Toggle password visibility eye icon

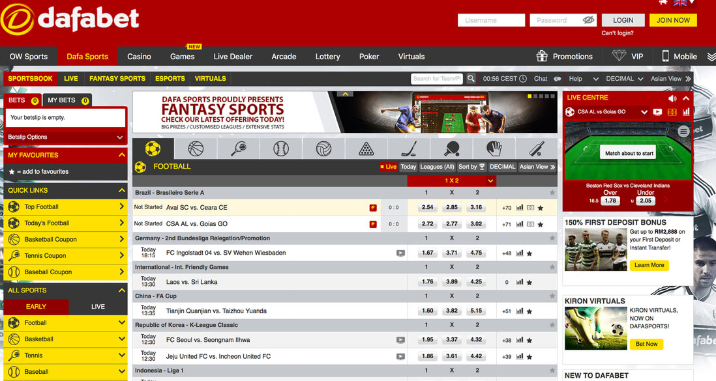[x=588, y=20]
